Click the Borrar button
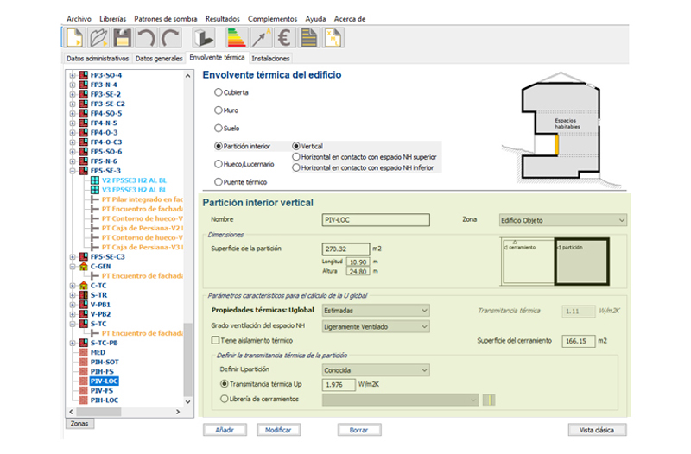691x454 pixels. click(x=359, y=430)
